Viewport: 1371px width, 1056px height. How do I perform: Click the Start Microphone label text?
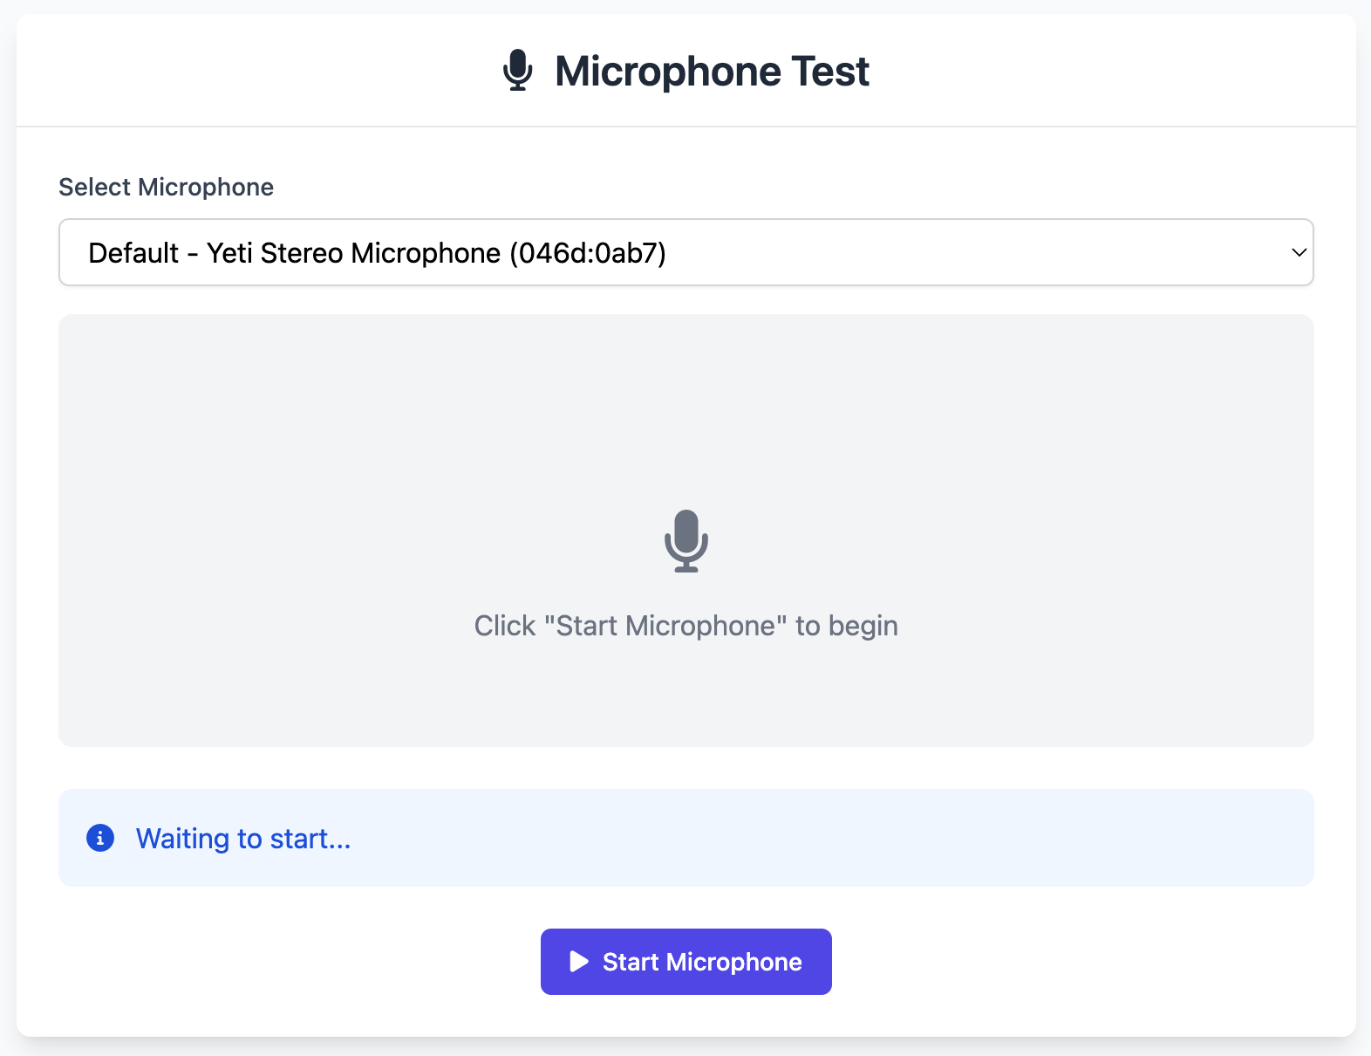pos(702,962)
